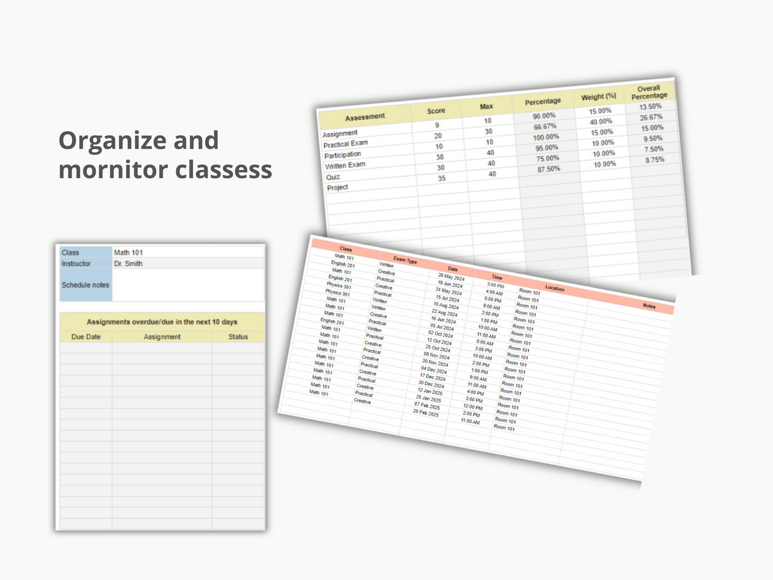Select the cell containing 90.00%
The image size is (773, 580).
(x=545, y=115)
